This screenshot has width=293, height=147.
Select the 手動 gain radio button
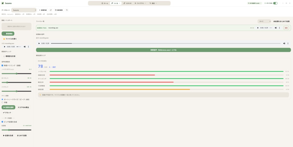[2, 103]
